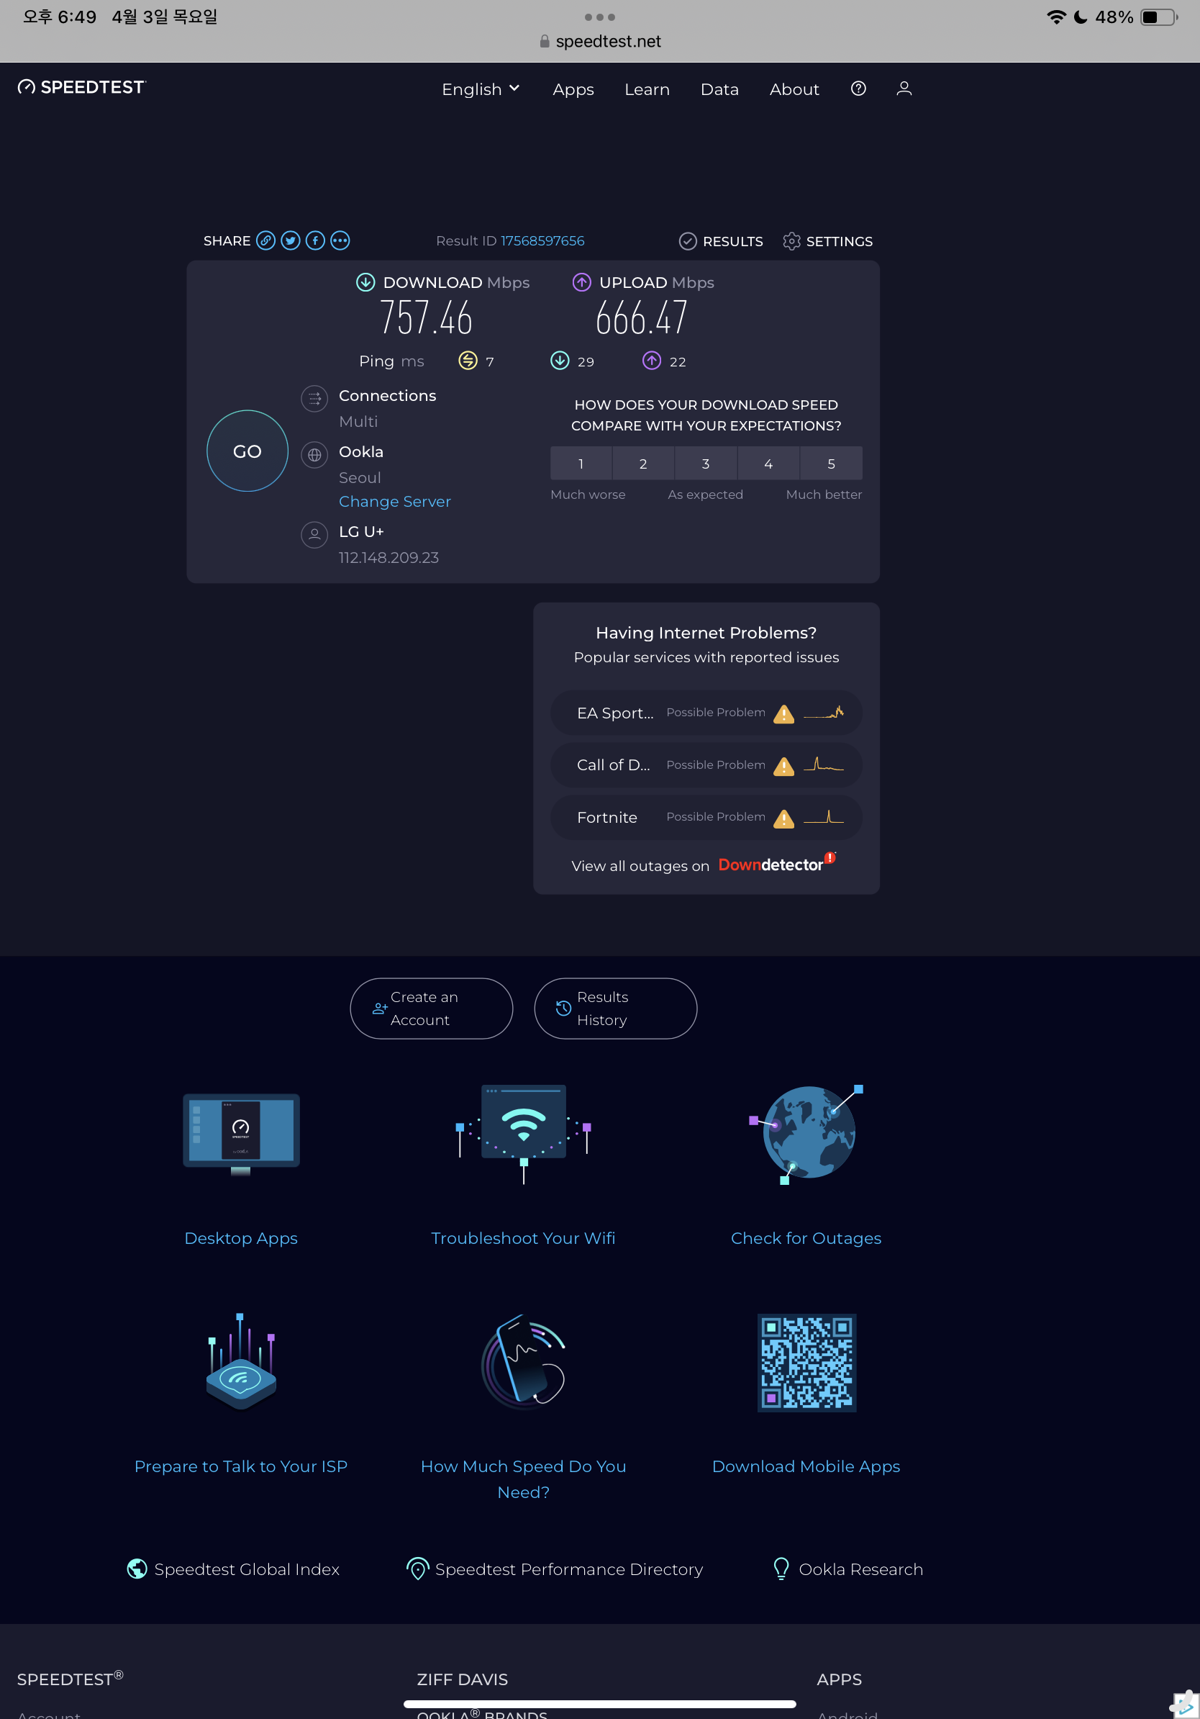
Task: Click the LG U+ provider icon
Action: 314,535
